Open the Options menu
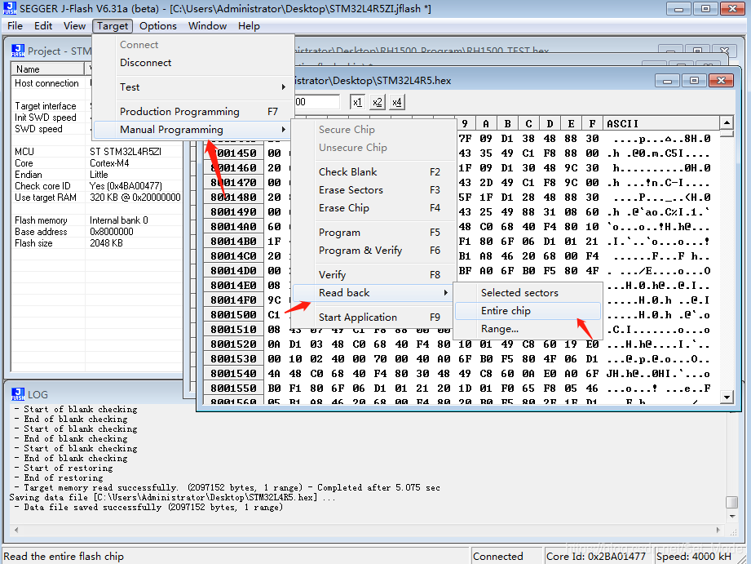Viewport: 751px width, 564px height. pyautogui.click(x=158, y=26)
